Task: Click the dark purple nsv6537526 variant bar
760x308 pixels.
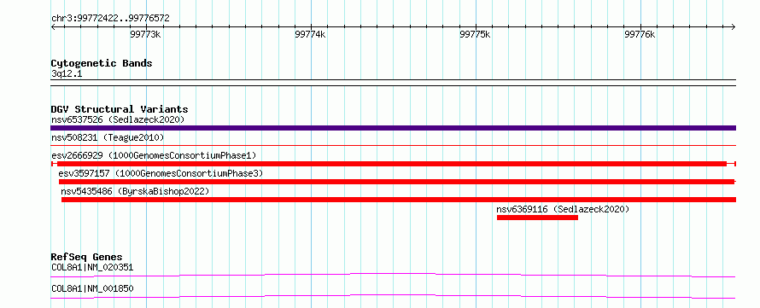Action: pos(393,128)
